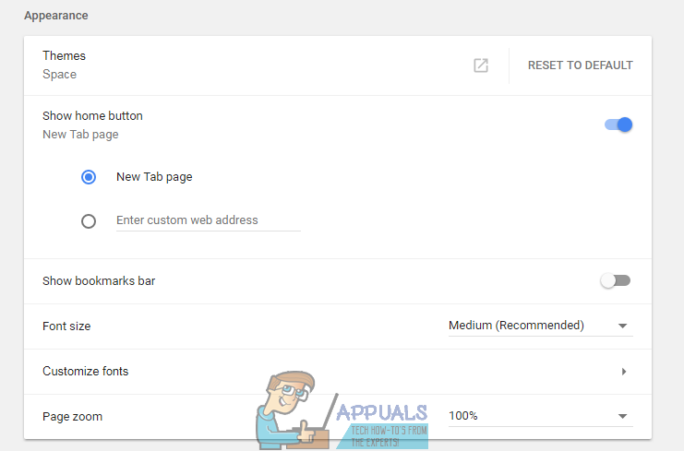The height and width of the screenshot is (451, 684).
Task: Click RESET TO DEFAULT theme button
Action: tap(581, 65)
